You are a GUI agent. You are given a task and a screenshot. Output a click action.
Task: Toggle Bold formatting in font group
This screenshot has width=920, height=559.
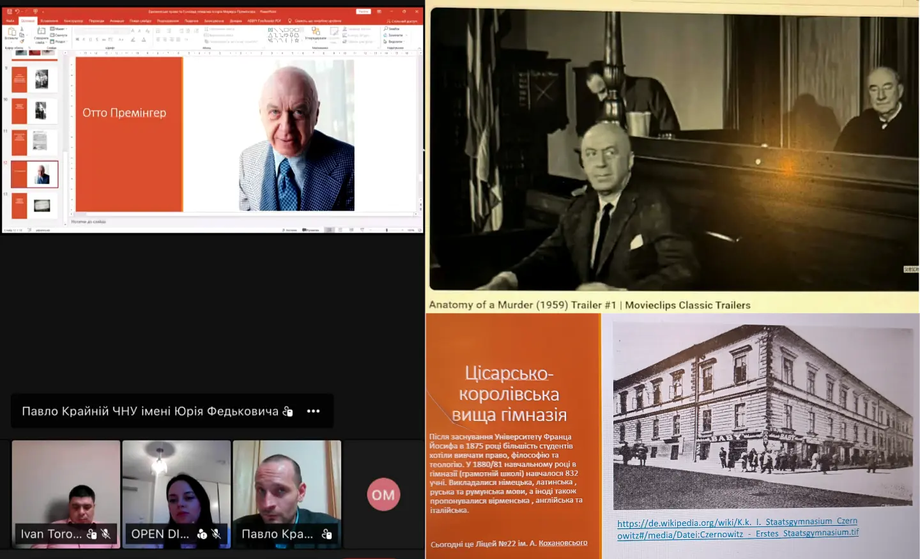point(77,39)
